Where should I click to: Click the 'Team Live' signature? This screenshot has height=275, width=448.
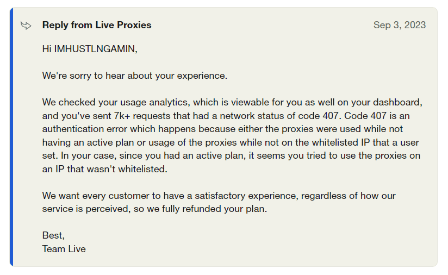point(64,249)
